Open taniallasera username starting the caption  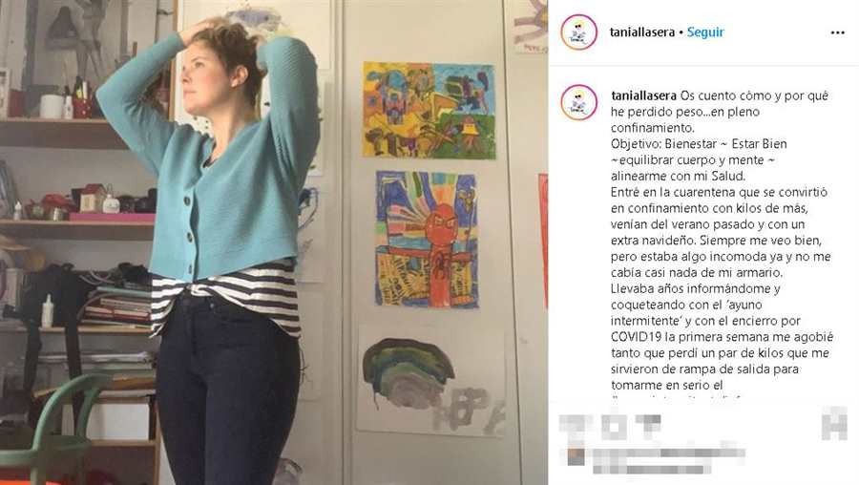pyautogui.click(x=643, y=95)
